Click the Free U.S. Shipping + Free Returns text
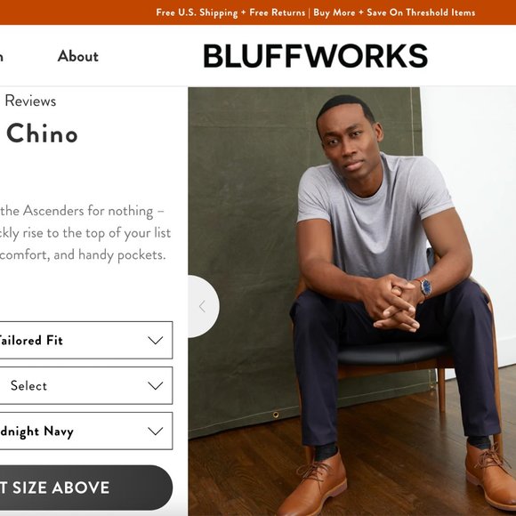 coord(230,12)
